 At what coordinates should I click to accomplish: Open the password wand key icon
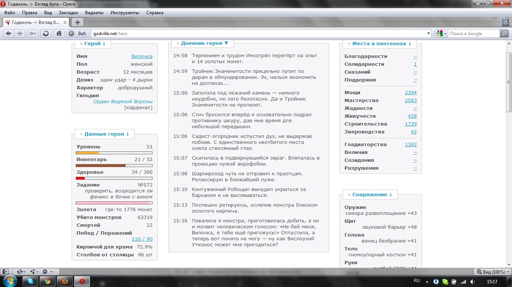[33, 34]
